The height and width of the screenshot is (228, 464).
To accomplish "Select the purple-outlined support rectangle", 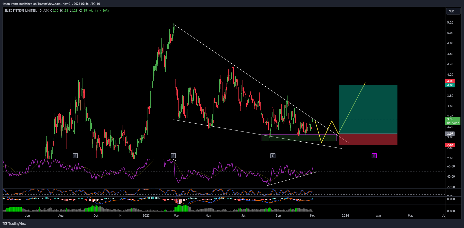I will coord(299,138).
